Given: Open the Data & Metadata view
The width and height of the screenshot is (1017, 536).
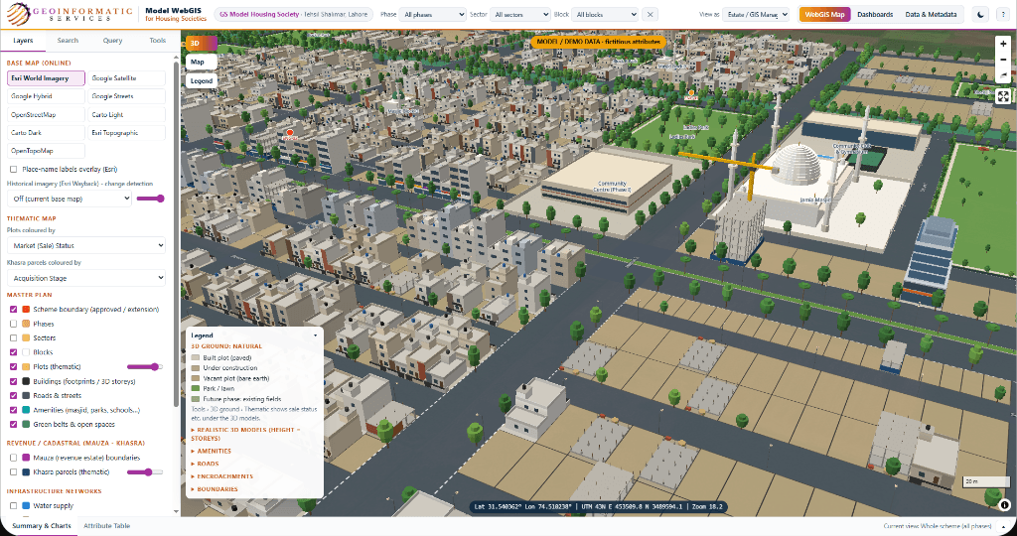Looking at the screenshot, I should [x=931, y=14].
